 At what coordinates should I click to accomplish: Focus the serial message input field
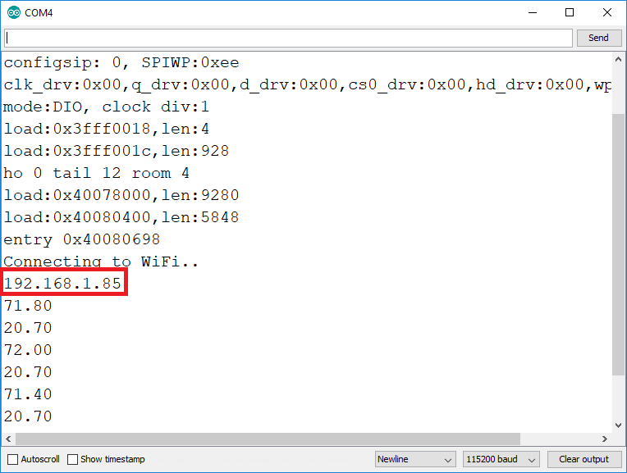click(x=287, y=38)
